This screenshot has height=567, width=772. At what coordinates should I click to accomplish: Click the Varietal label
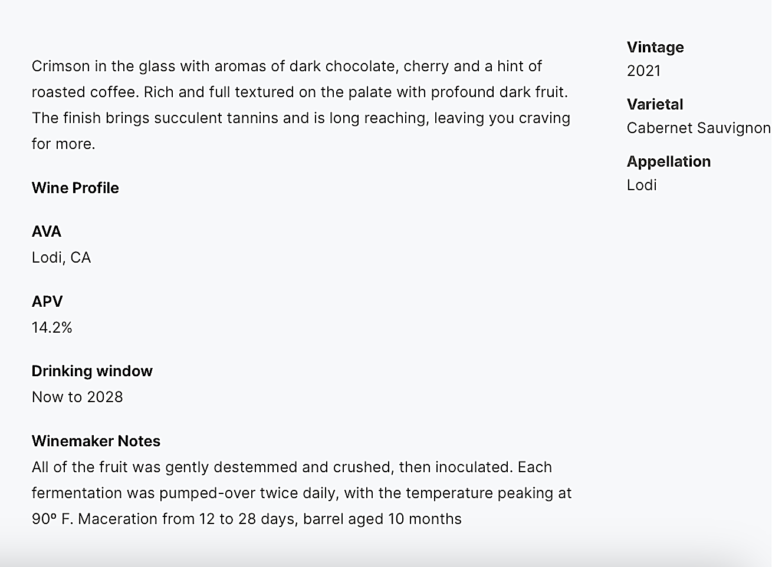point(655,104)
